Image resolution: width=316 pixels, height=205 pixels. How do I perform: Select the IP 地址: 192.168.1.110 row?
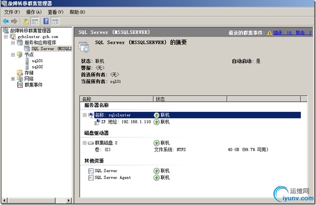click(x=126, y=122)
